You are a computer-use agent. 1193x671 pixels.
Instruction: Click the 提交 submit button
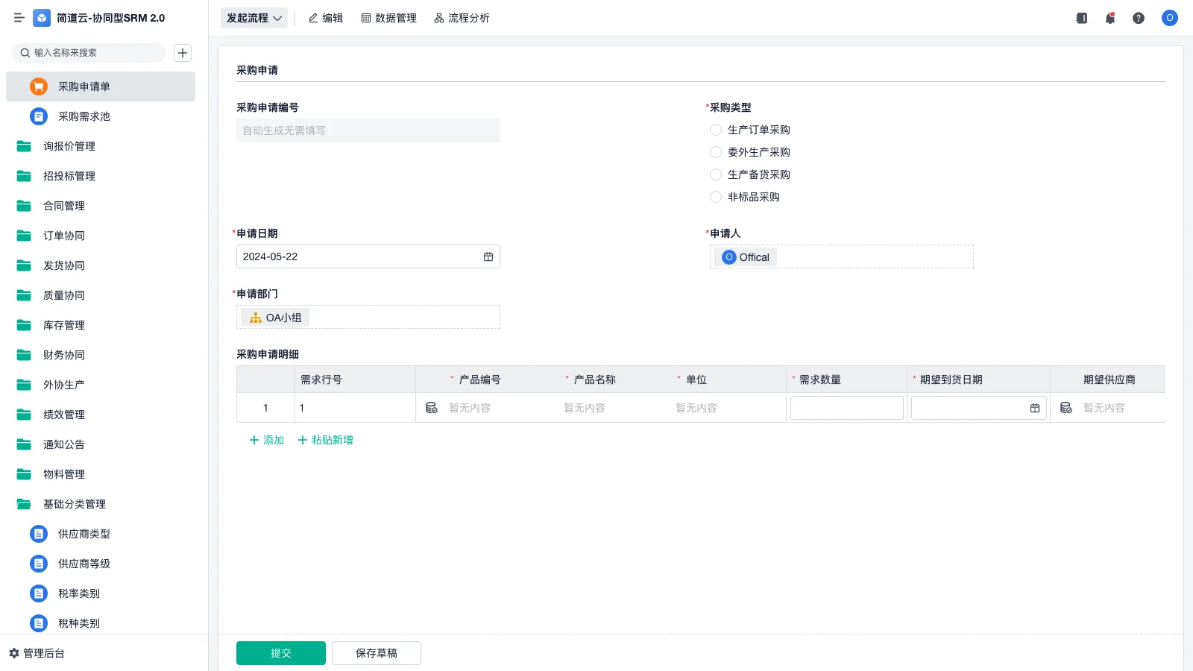tap(281, 653)
